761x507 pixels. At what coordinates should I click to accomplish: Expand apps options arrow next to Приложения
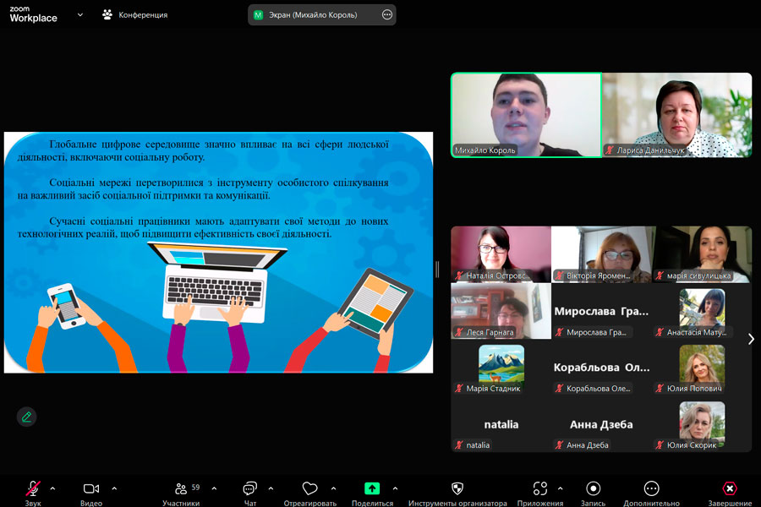pos(560,488)
